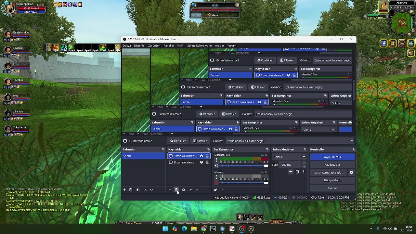Delete the selected scene with the trash icon
416x234 pixels.
[x=131, y=190]
